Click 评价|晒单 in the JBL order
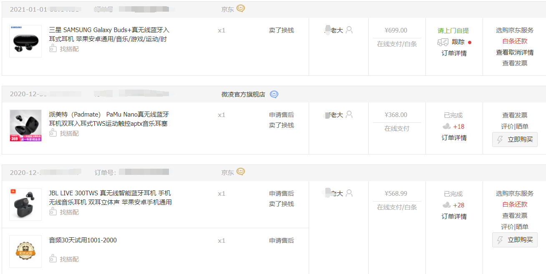546x274 pixels. pyautogui.click(x=515, y=227)
